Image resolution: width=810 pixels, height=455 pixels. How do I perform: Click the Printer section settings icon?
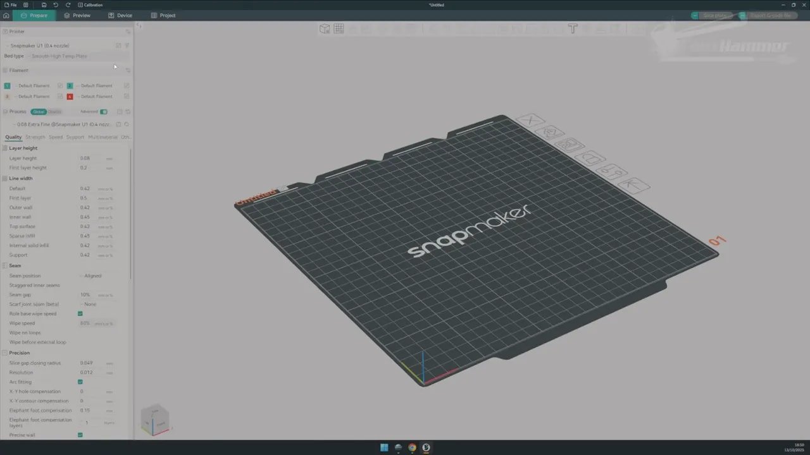(x=127, y=32)
